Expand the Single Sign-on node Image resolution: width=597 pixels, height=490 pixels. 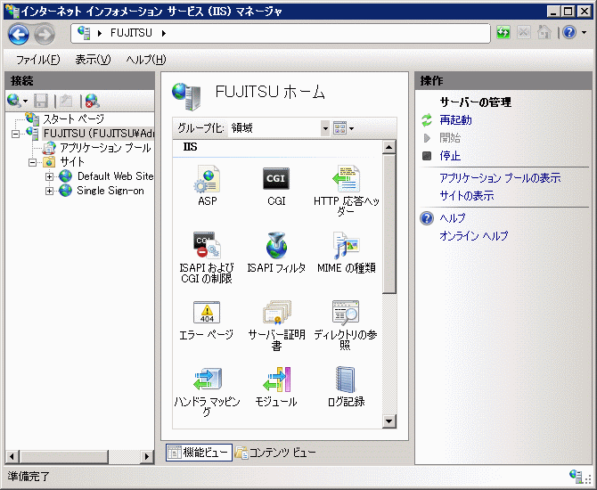point(49,192)
